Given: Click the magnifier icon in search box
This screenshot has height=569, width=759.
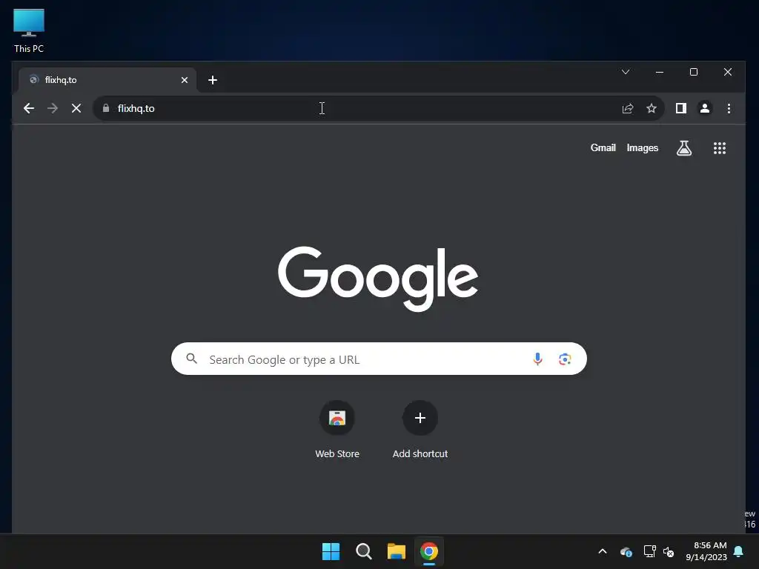Looking at the screenshot, I should [x=192, y=359].
